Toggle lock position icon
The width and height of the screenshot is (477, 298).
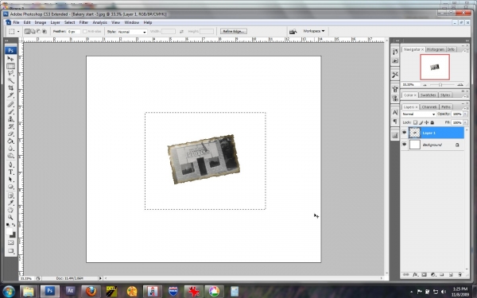pos(426,122)
